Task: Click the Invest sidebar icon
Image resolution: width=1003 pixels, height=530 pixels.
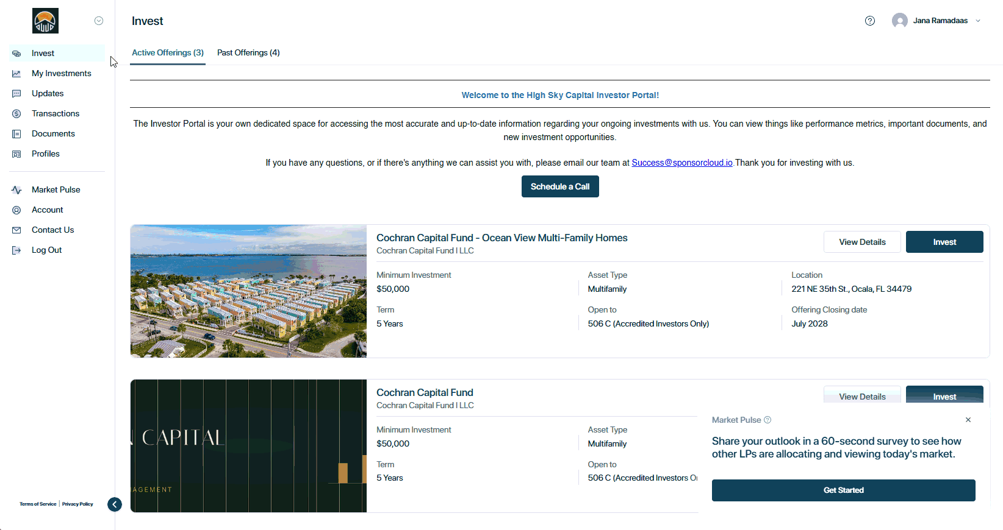Action: tap(16, 54)
